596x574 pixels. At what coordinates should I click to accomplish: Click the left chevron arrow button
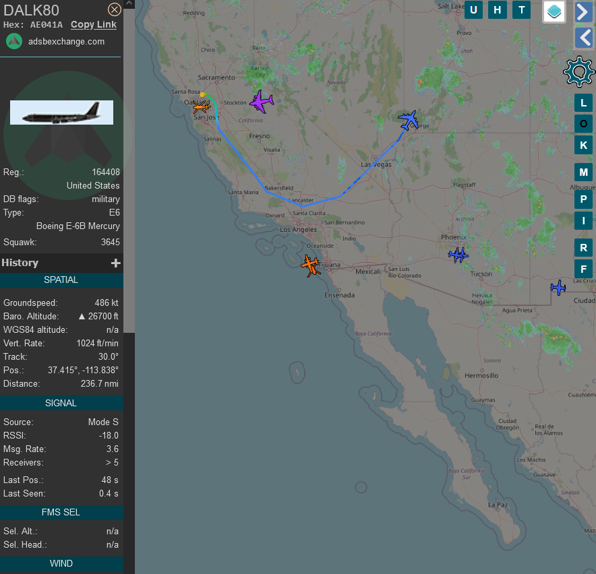click(x=583, y=38)
